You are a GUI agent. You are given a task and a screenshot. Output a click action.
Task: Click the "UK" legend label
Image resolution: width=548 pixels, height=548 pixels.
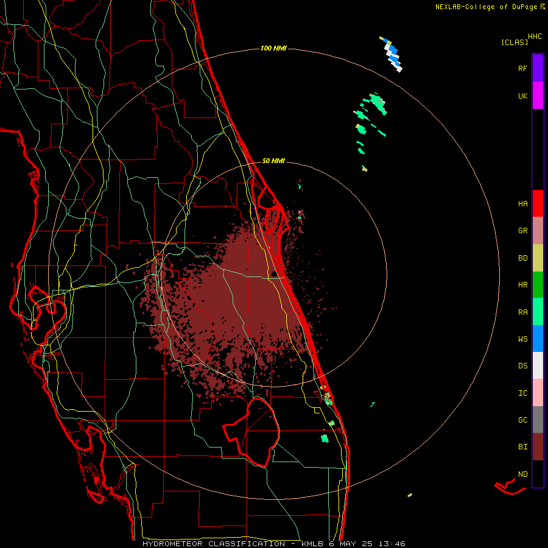(522, 96)
